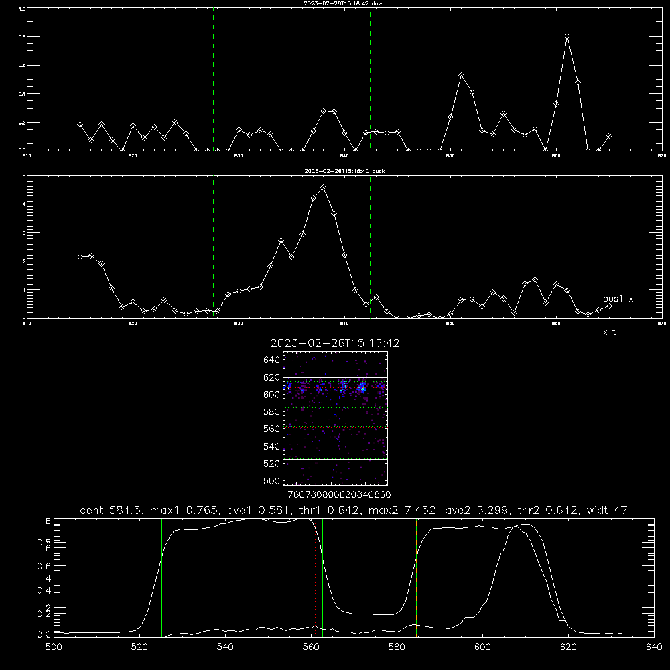Click the "640" y-axis label on the heatmap
The width and height of the screenshot is (670, 670).
coord(272,360)
